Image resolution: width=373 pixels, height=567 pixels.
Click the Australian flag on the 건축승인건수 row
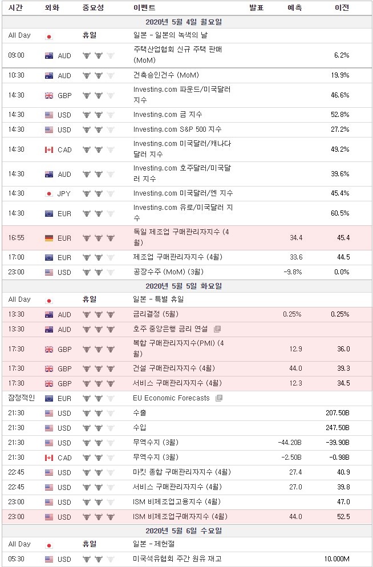pyautogui.click(x=49, y=75)
